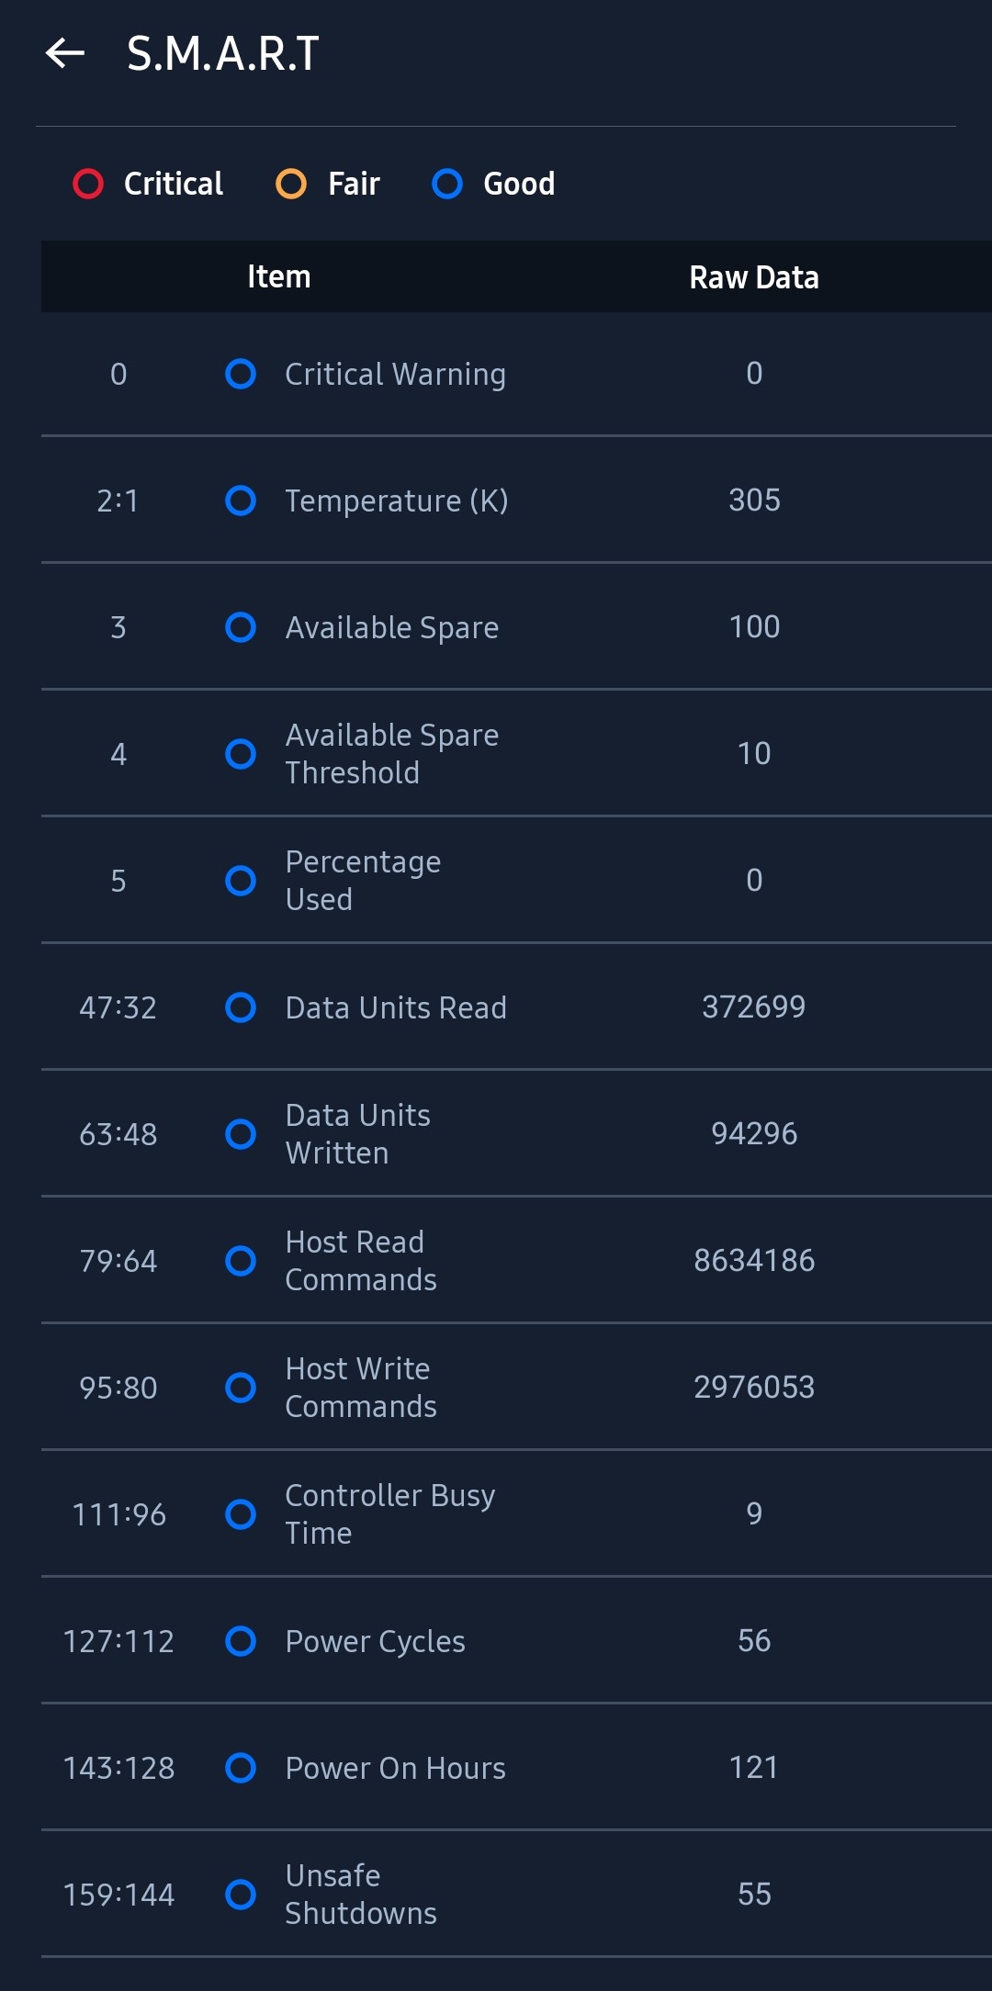Click the blue Good legend circle
Screen dimensions: 992x1991
(447, 184)
